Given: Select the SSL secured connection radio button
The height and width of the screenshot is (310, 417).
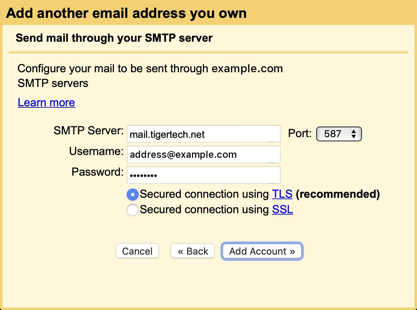Looking at the screenshot, I should 133,210.
